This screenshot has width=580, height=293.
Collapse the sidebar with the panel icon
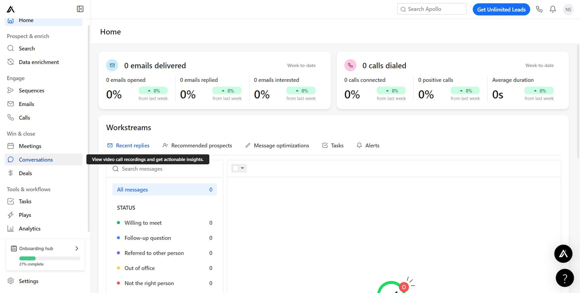[x=80, y=9]
